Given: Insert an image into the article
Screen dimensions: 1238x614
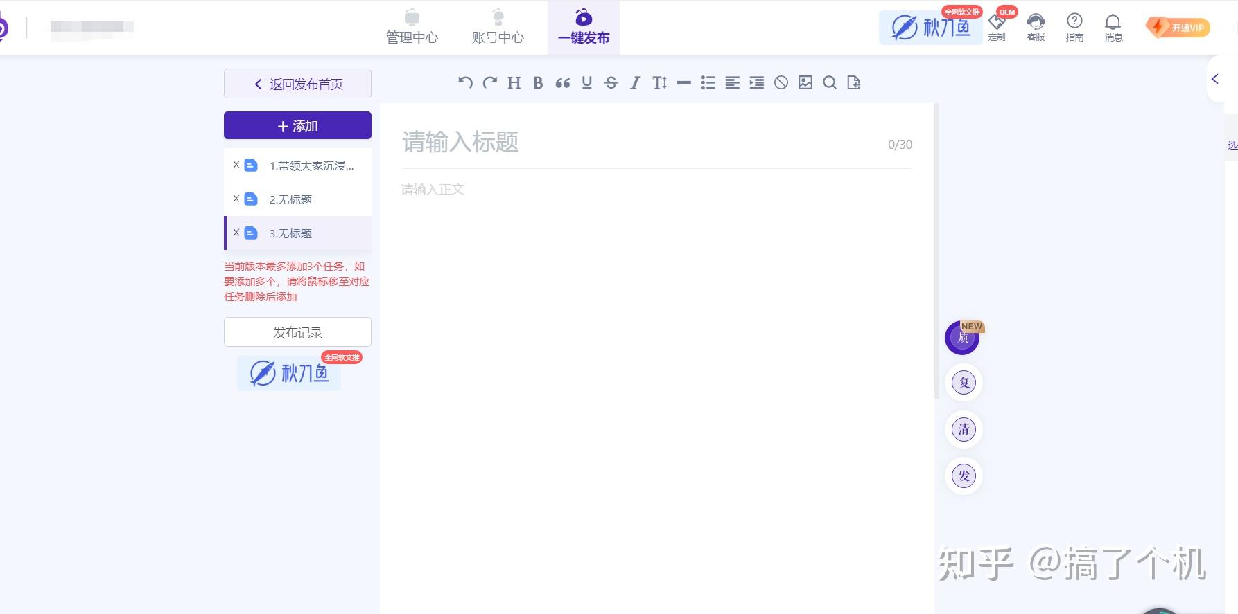Looking at the screenshot, I should coord(805,83).
